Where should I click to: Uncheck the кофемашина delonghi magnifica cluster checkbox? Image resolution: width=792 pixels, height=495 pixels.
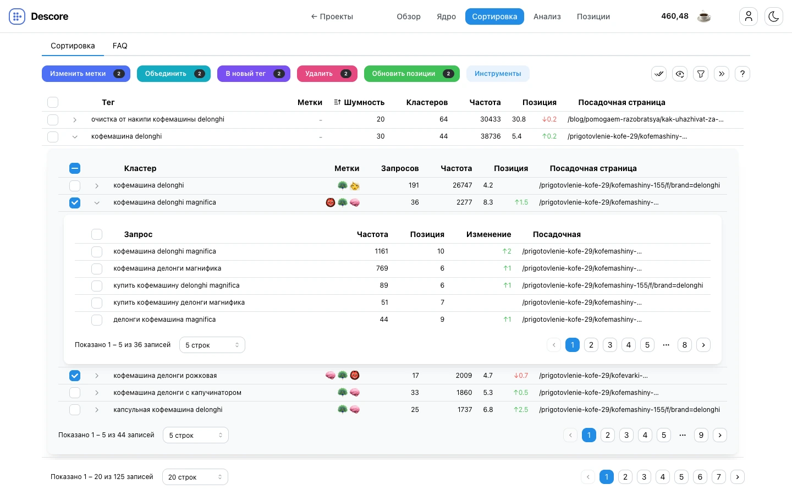(75, 202)
